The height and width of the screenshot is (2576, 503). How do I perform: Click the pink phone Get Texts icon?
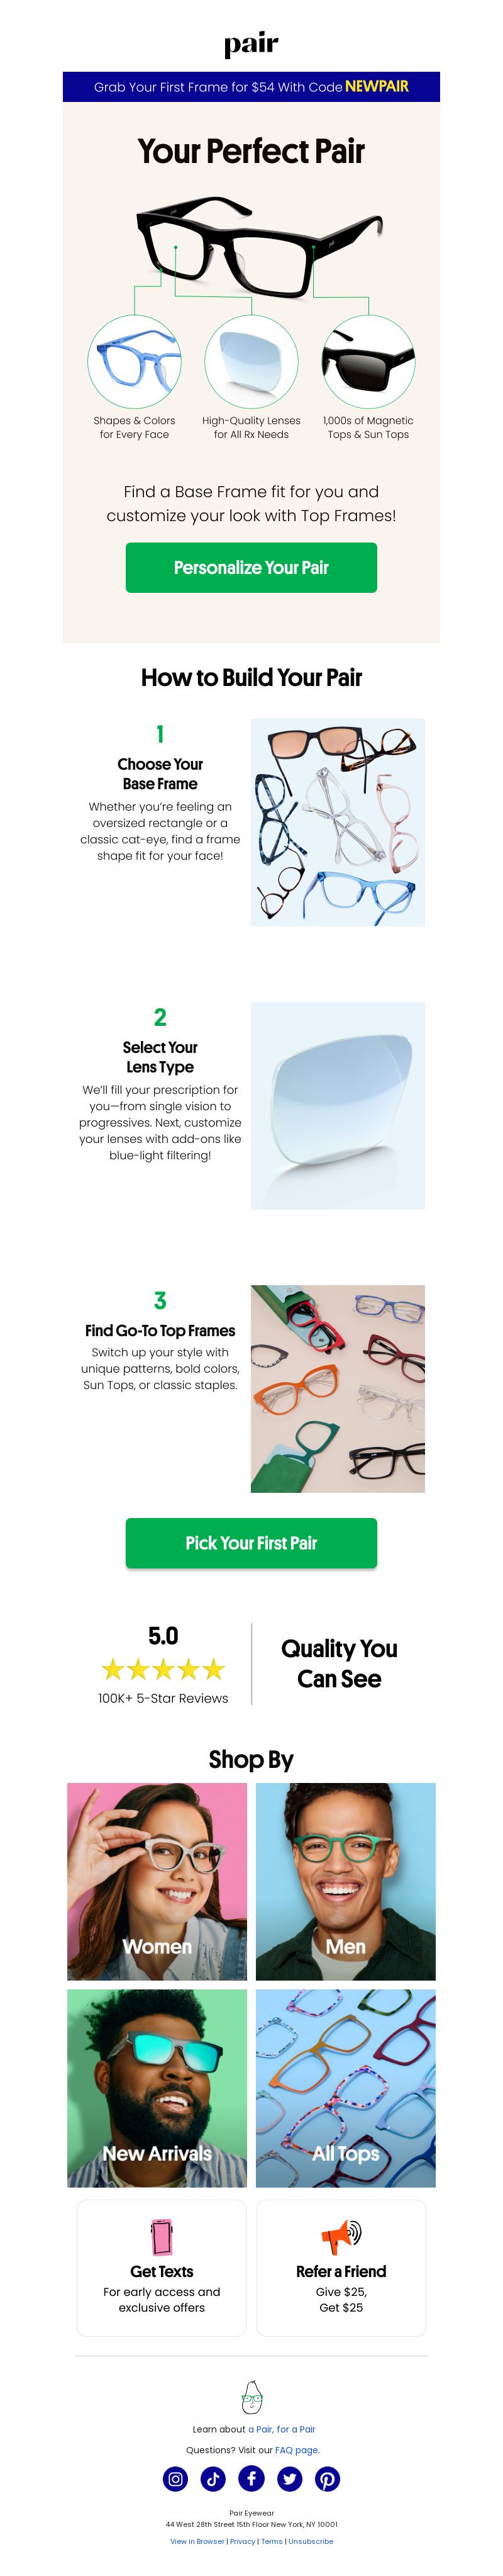click(161, 2237)
